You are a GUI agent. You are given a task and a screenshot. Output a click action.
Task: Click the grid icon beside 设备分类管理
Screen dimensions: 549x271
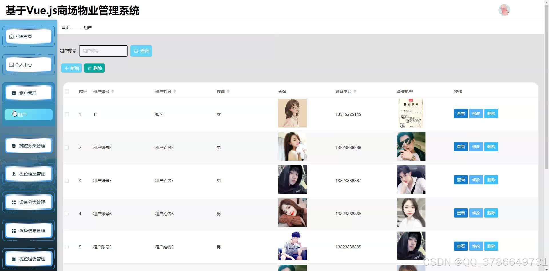14,202
